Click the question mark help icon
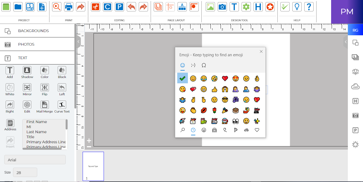 (309, 7)
